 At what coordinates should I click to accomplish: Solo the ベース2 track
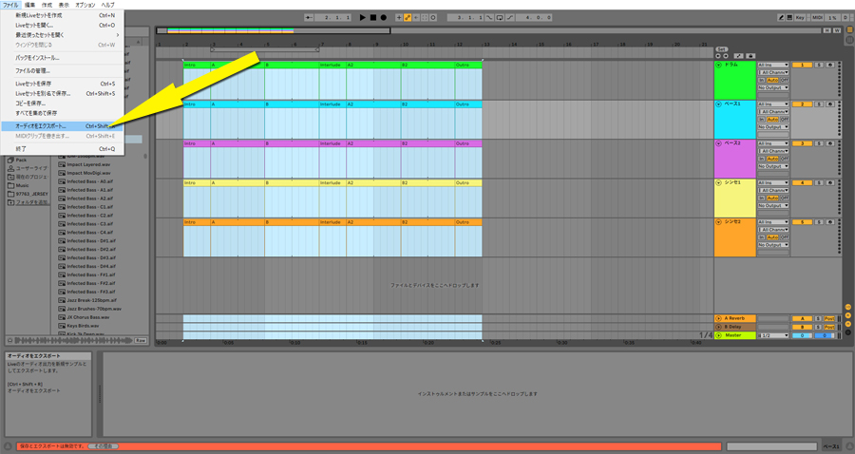819,143
